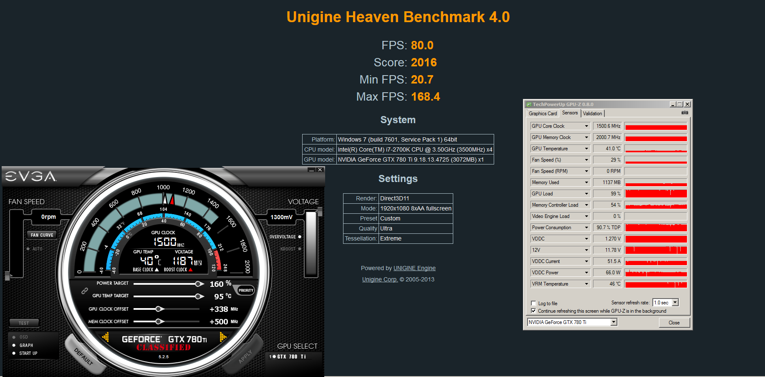The image size is (765, 377).
Task: Open the VRM Temperature sensor dropdown
Action: click(x=586, y=284)
